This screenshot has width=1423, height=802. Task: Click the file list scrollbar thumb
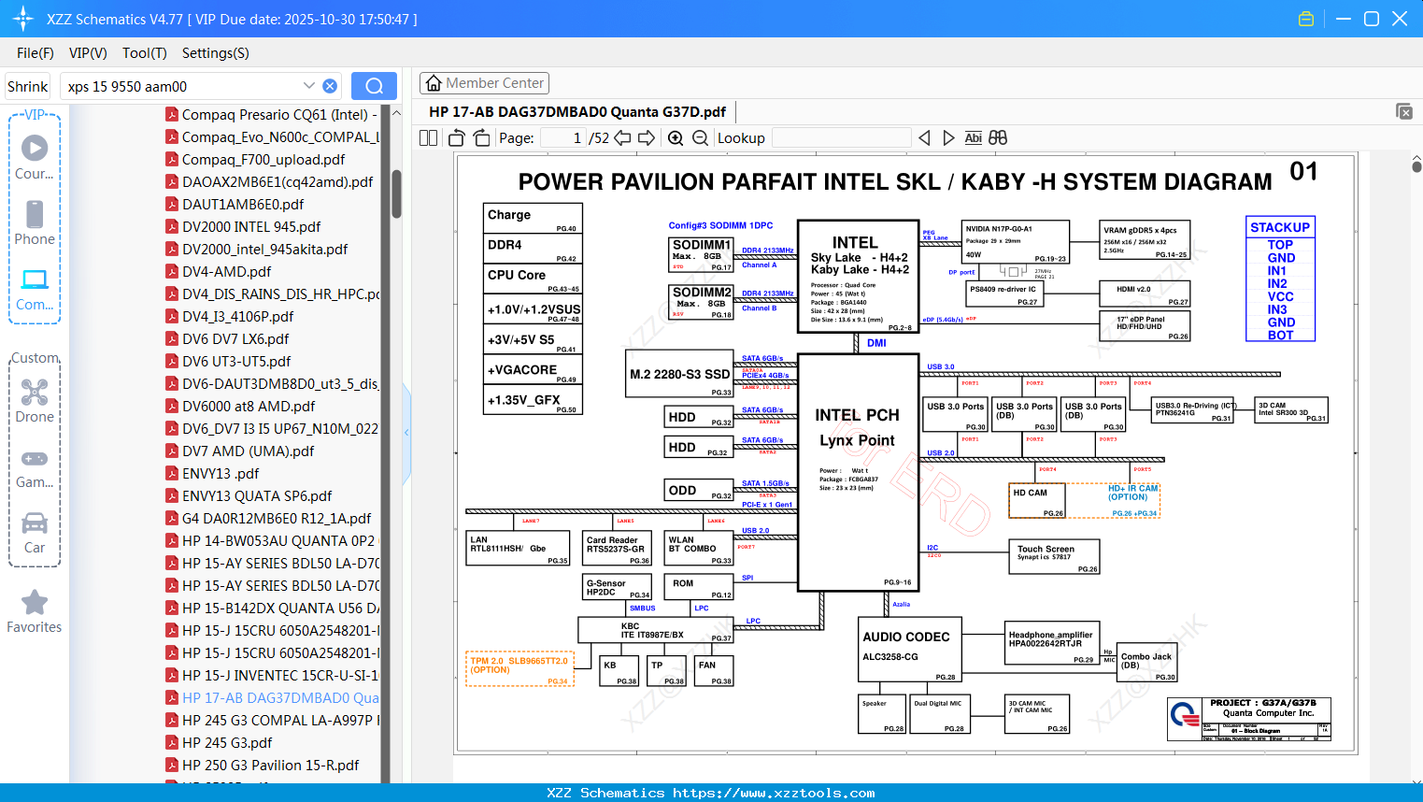pyautogui.click(x=396, y=193)
